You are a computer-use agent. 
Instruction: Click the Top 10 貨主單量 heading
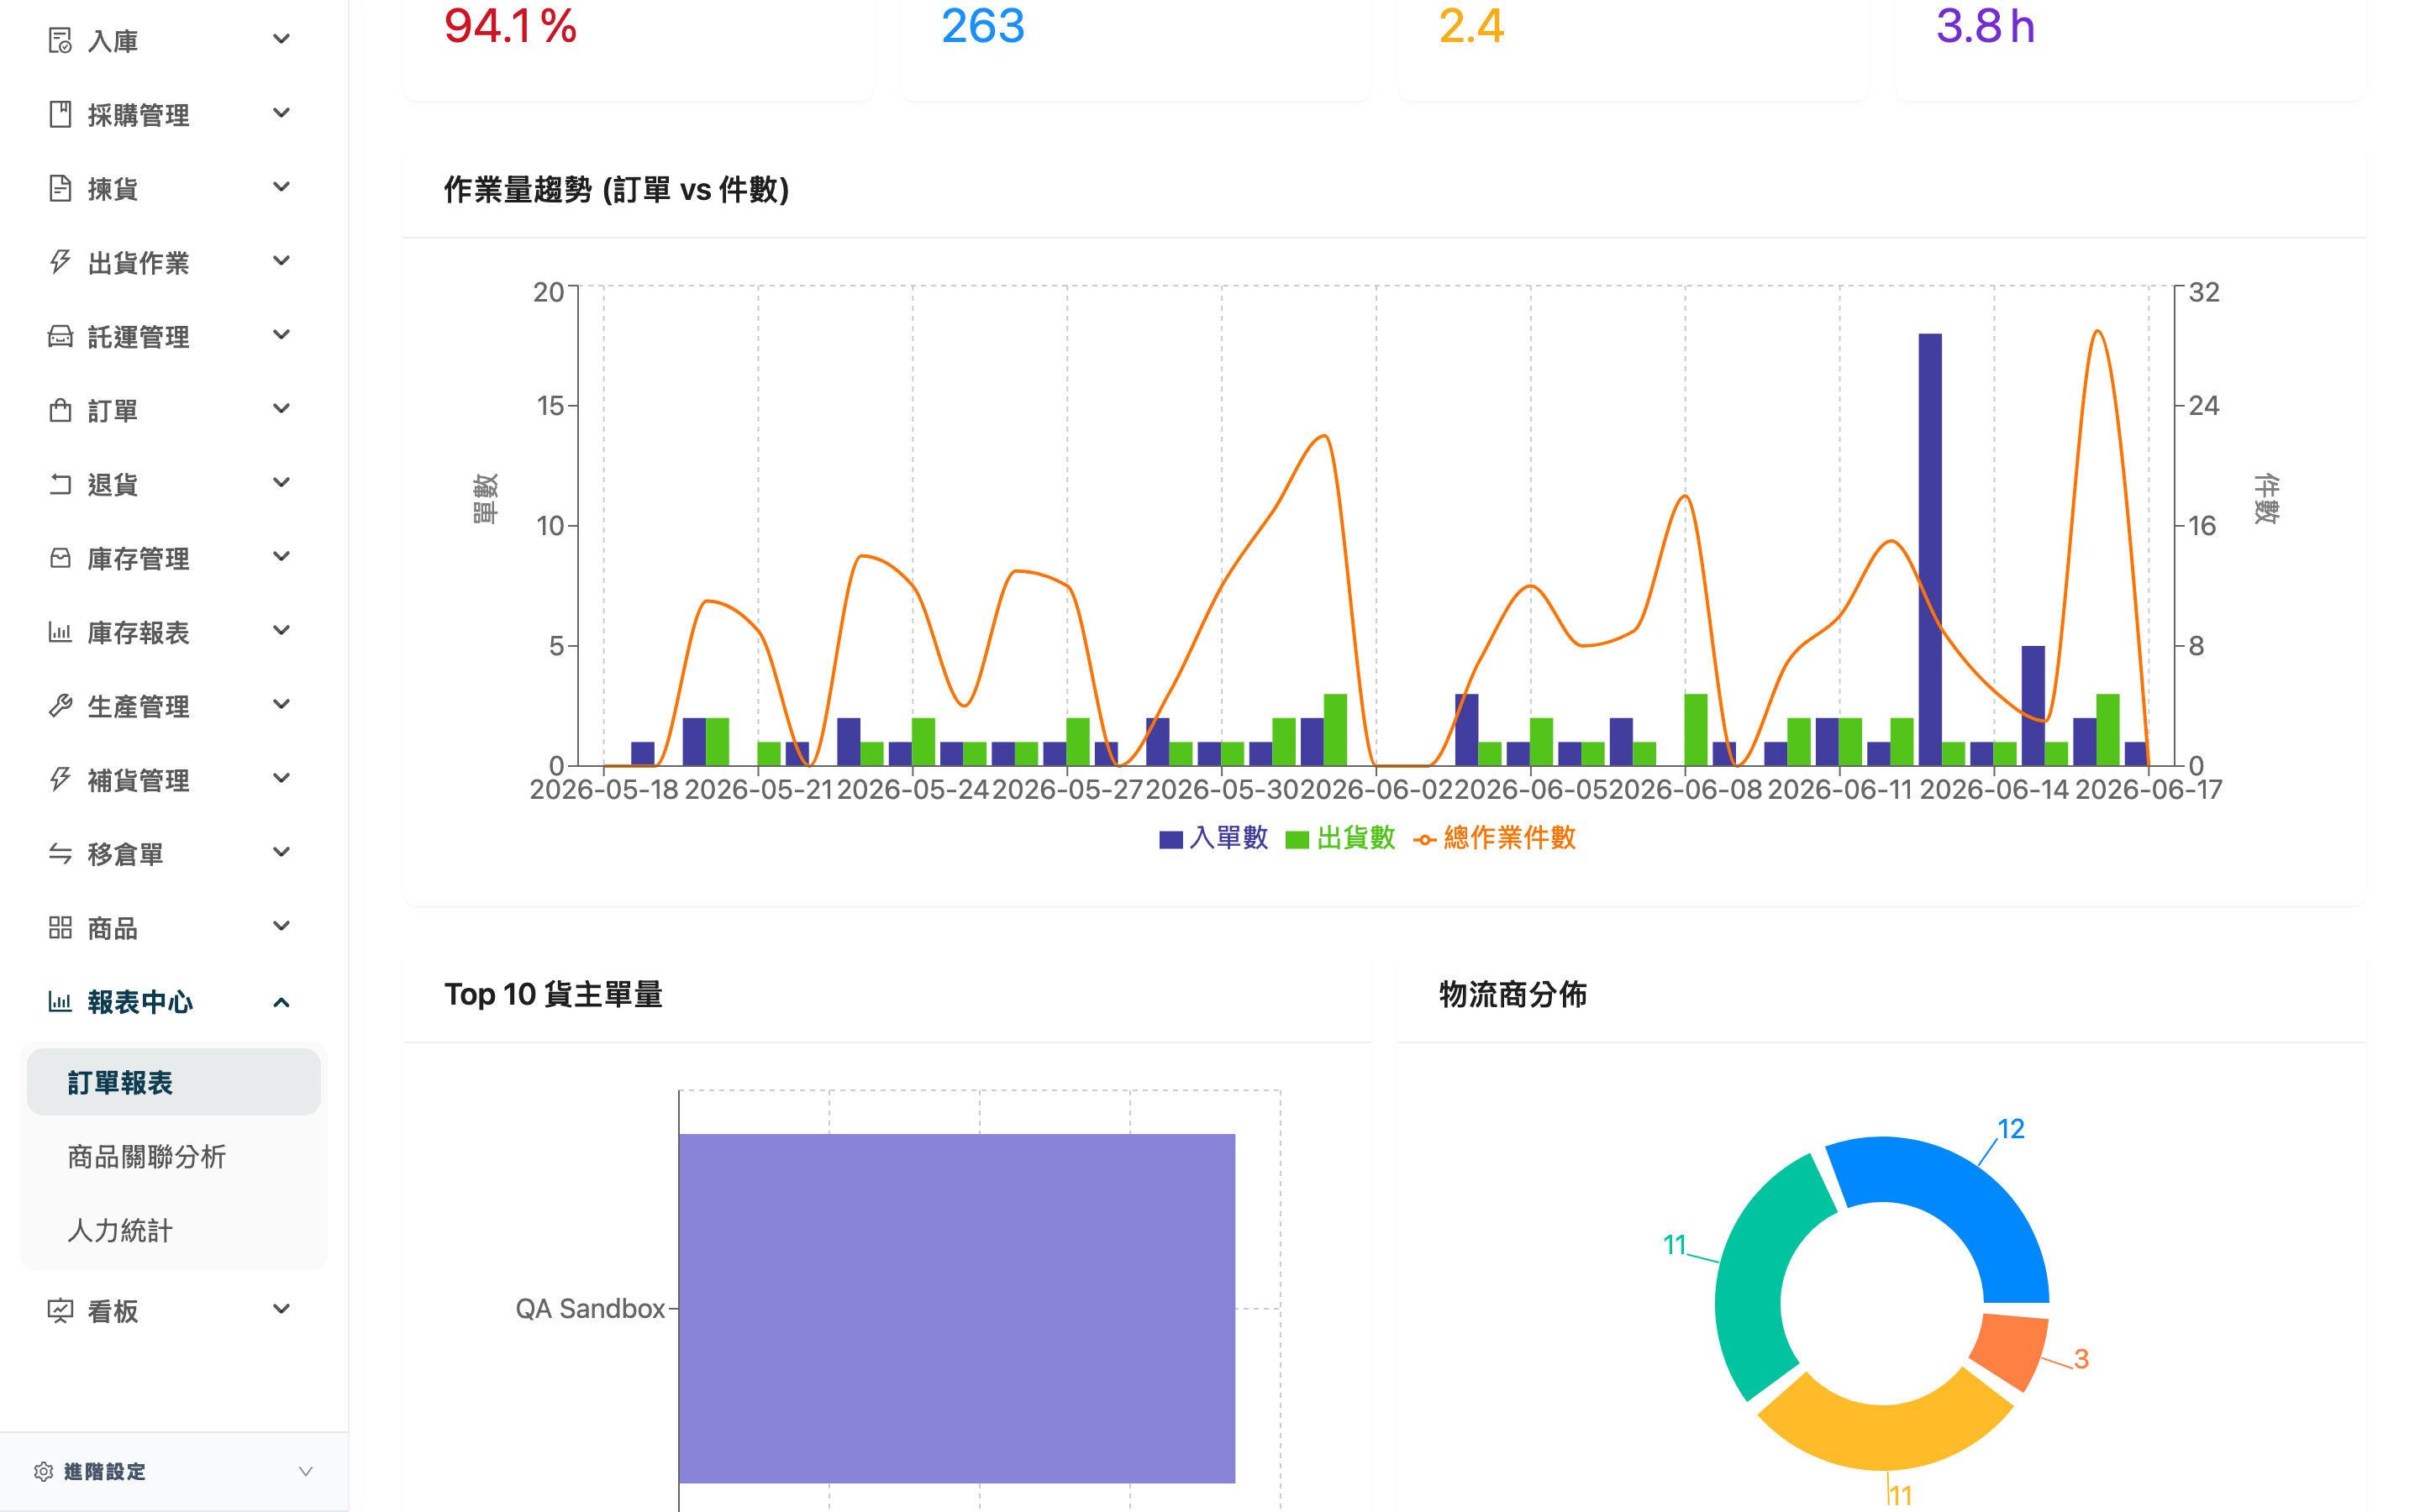pos(553,994)
